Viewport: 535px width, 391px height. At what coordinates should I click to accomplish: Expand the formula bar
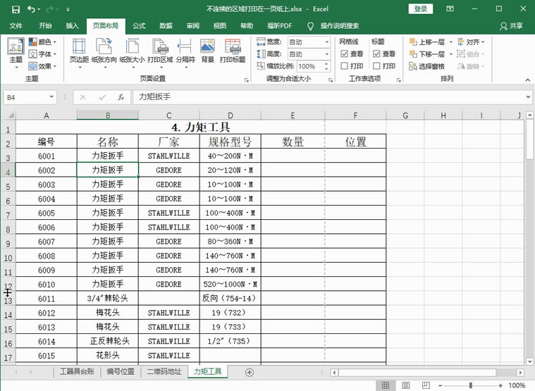528,97
